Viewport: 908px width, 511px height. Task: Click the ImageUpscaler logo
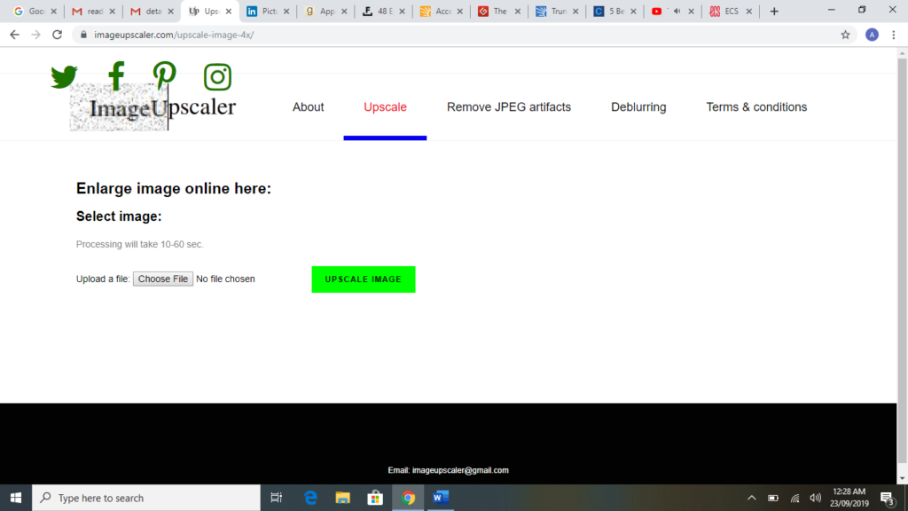[x=153, y=107]
